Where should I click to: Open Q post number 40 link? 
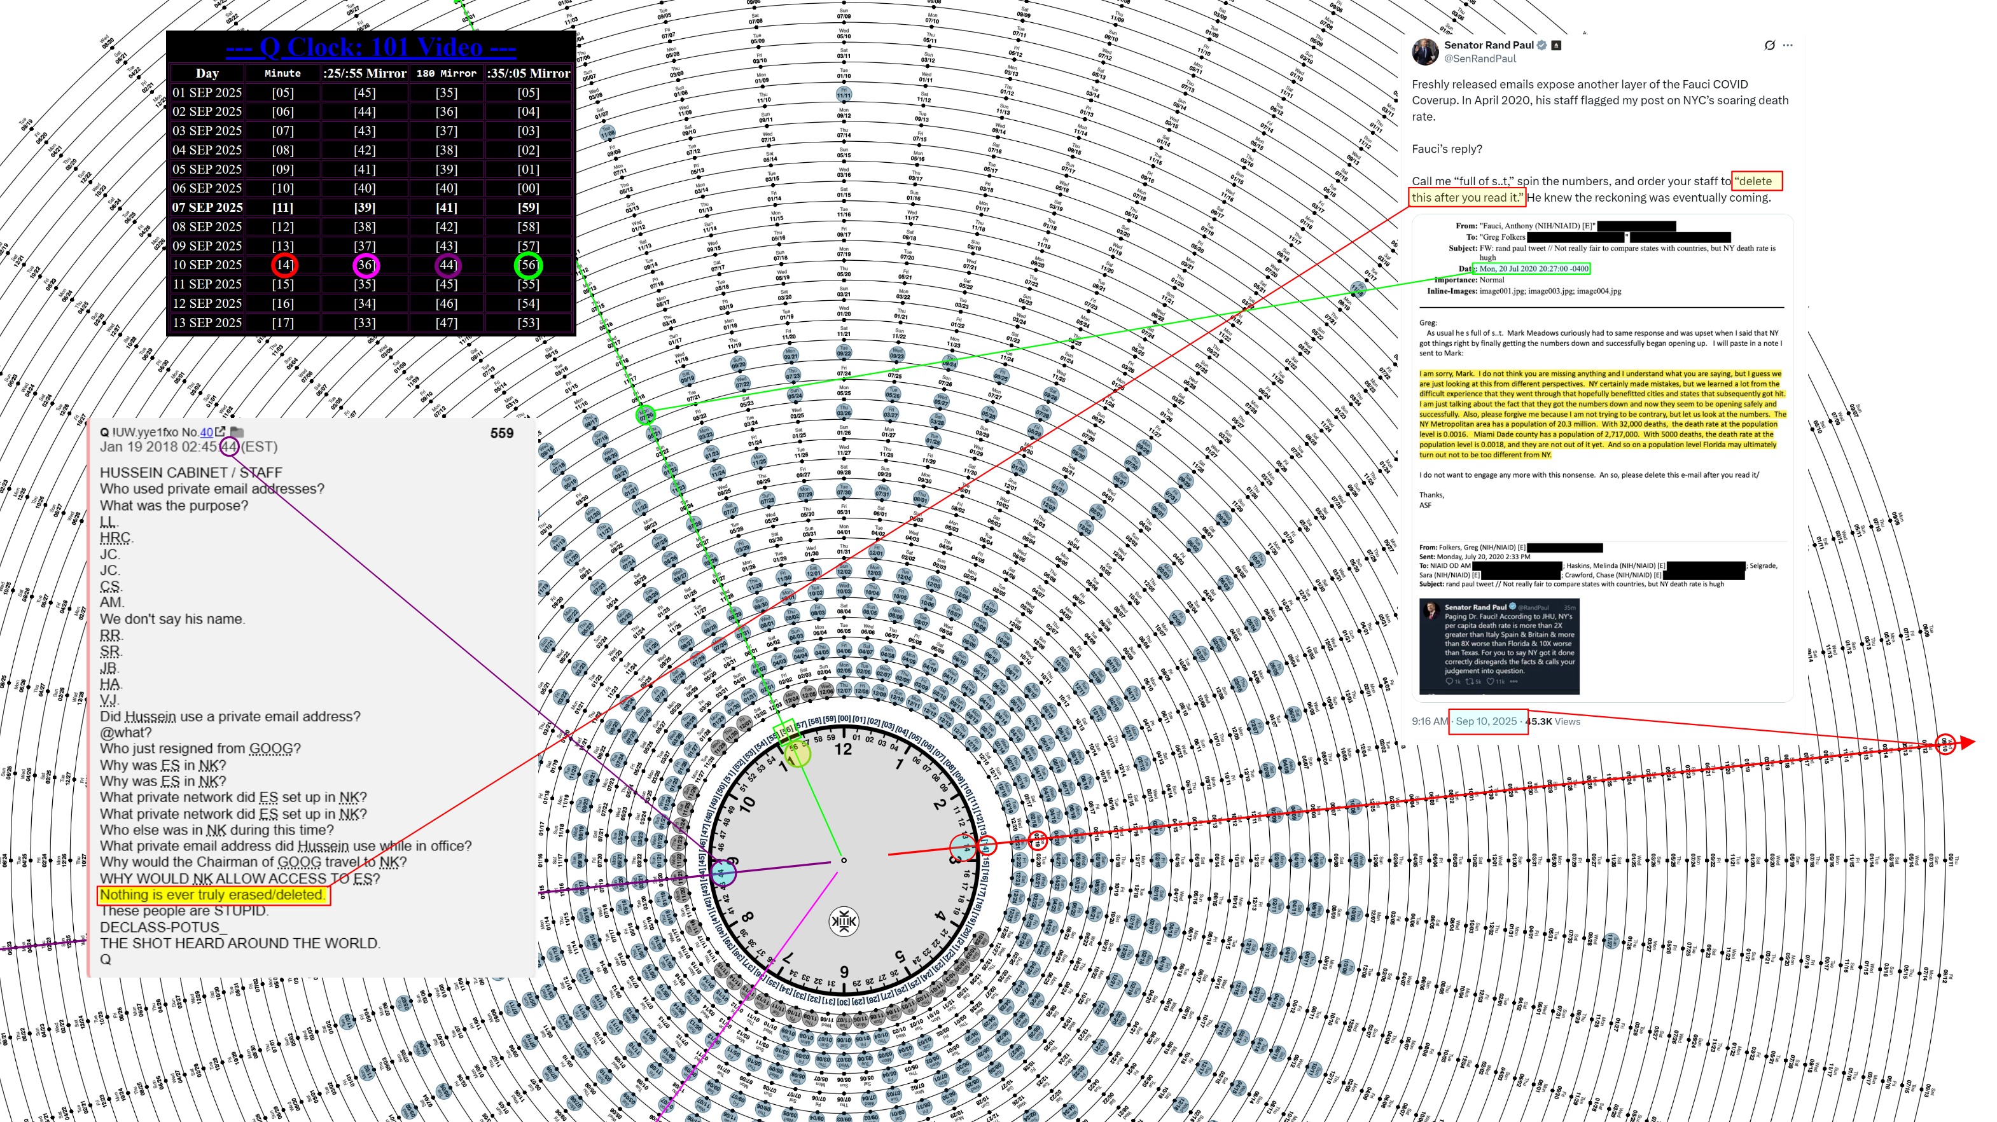(x=206, y=433)
